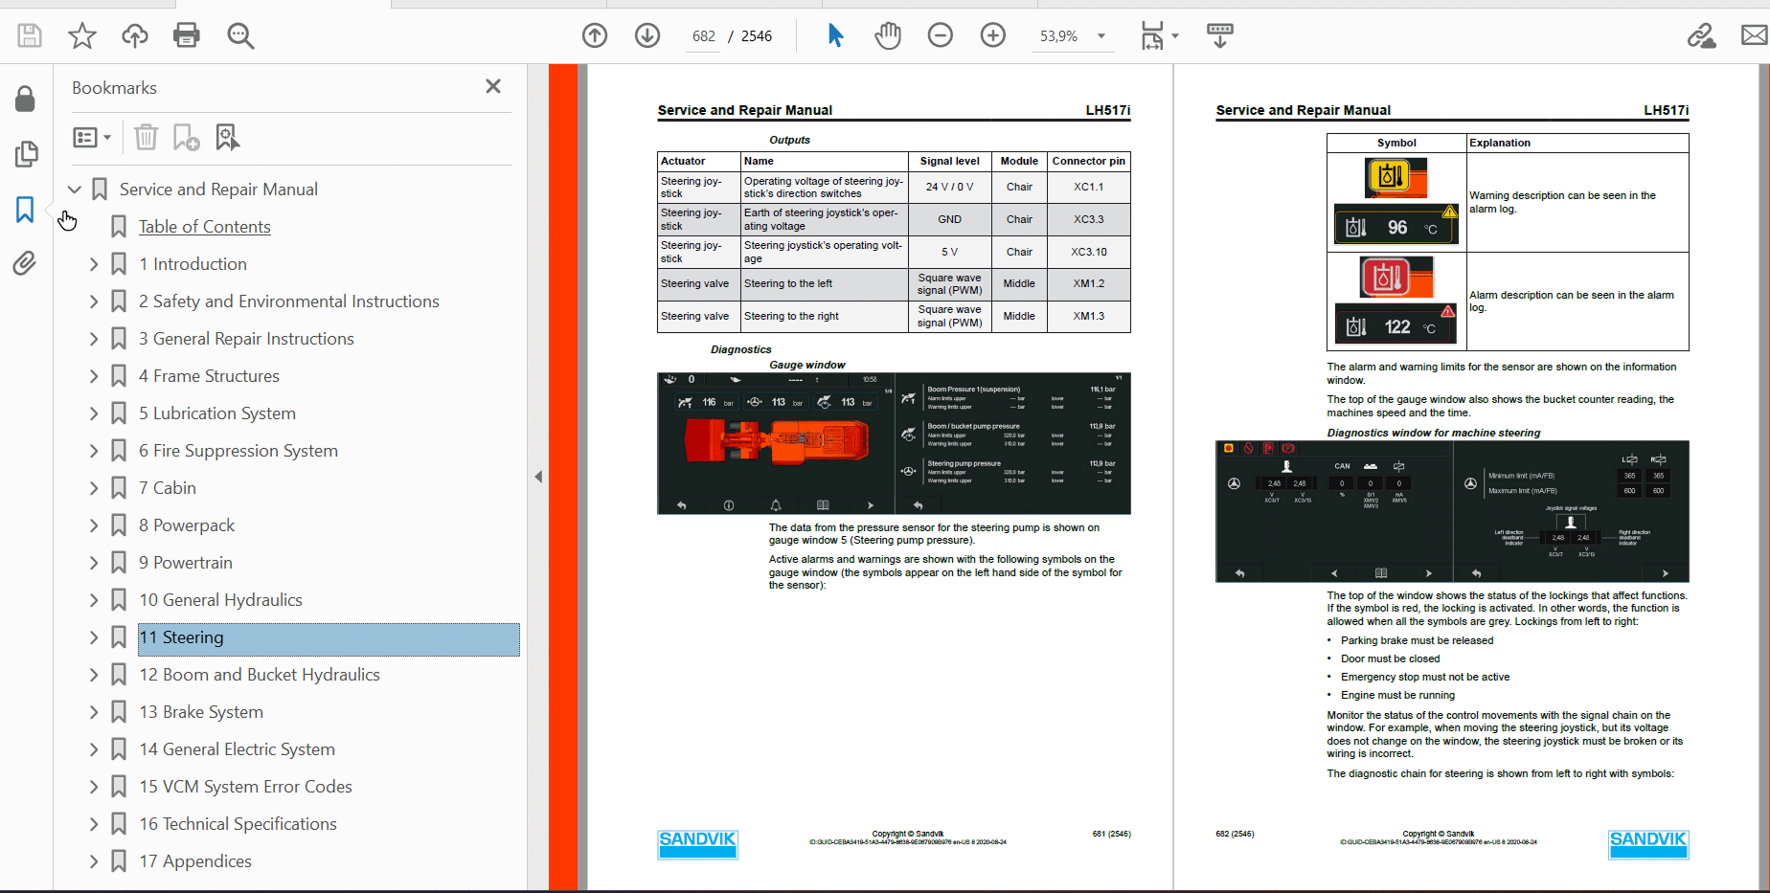This screenshot has width=1770, height=893.
Task: Select the 16 Technical Specifications bookmark
Action: coord(238,824)
